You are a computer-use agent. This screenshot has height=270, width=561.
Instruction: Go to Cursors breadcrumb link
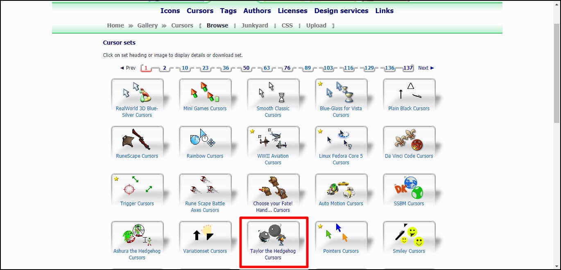point(182,25)
